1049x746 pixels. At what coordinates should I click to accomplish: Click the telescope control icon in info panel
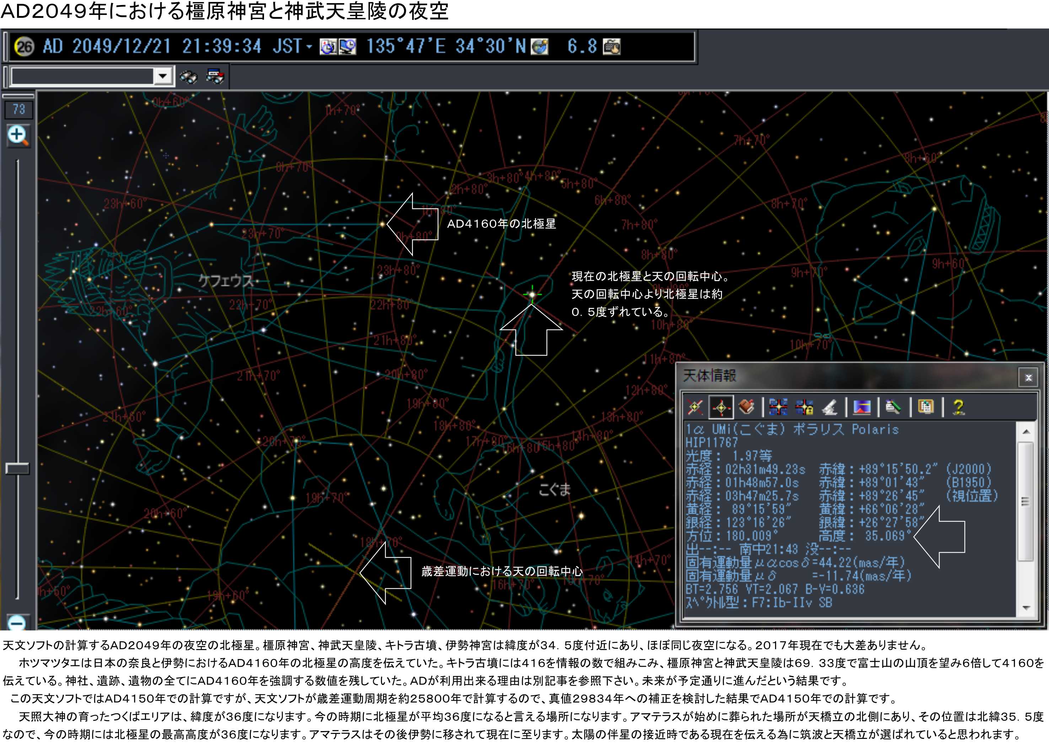(x=829, y=407)
